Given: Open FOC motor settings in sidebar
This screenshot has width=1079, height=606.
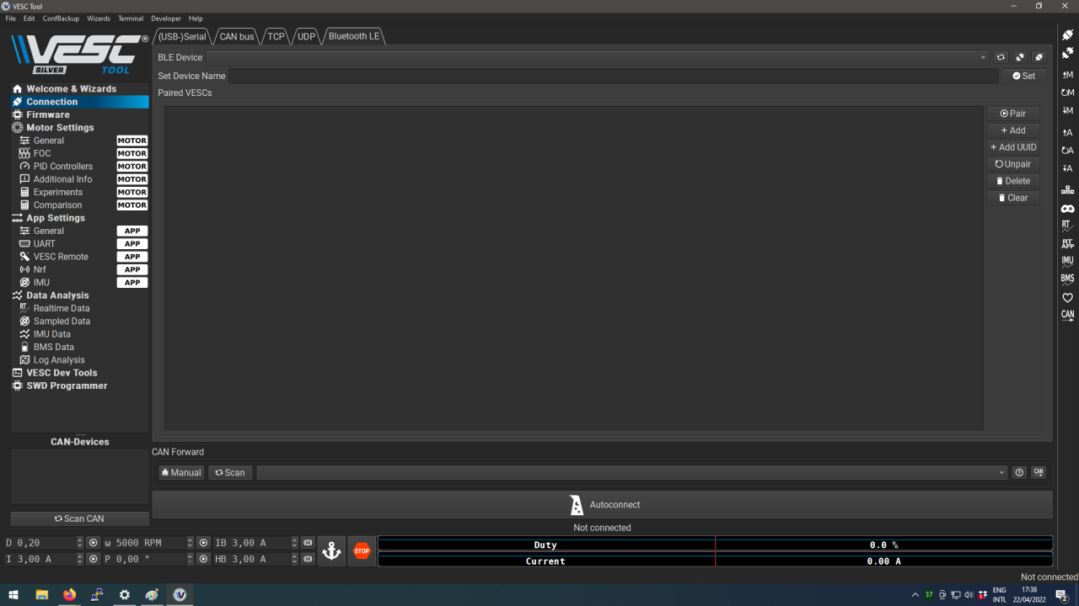Looking at the screenshot, I should pyautogui.click(x=79, y=153).
